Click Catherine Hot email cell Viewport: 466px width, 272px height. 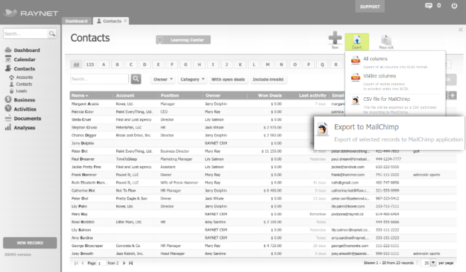[x=350, y=190]
